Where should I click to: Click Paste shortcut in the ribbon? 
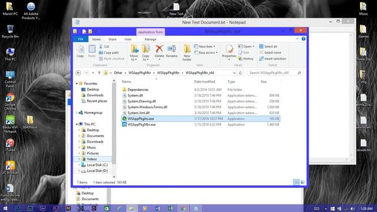coord(111,59)
